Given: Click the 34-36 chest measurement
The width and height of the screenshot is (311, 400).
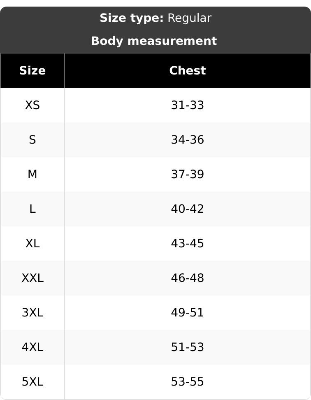Looking at the screenshot, I should pyautogui.click(x=187, y=140).
